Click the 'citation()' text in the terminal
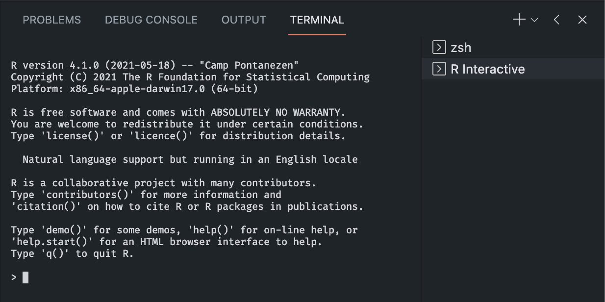The width and height of the screenshot is (605, 302). pyautogui.click(x=46, y=206)
